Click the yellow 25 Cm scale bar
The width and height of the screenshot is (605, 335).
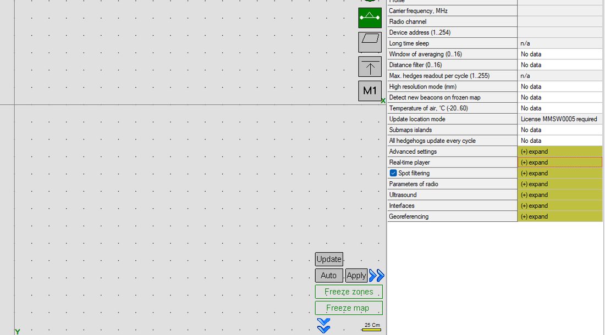coord(372,330)
